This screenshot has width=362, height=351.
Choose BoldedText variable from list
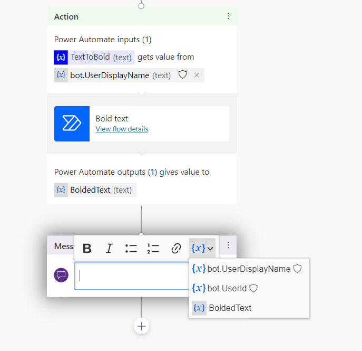tap(230, 308)
